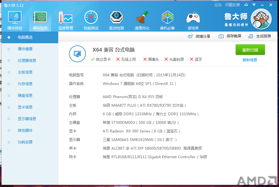The width and height of the screenshot is (279, 187).
Task: Select 硬件检测 hardware detection icon
Action: pos(40,20)
